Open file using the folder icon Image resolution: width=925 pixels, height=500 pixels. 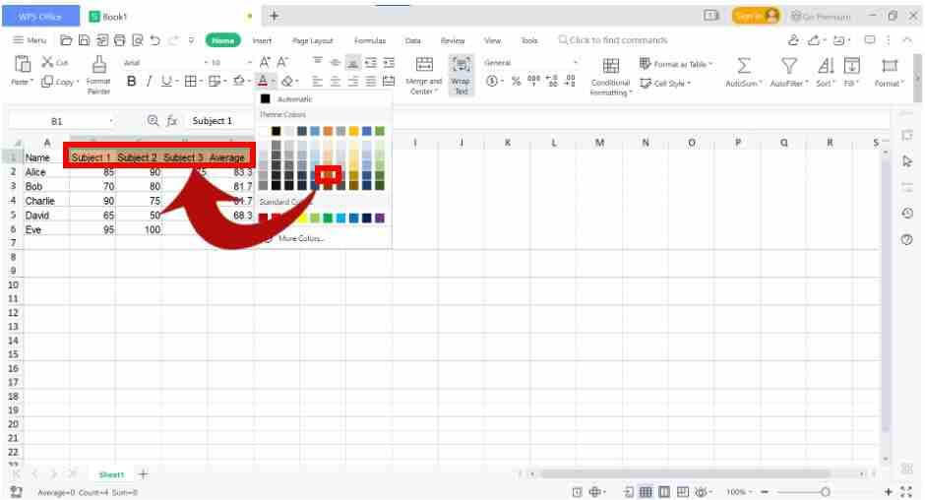click(66, 40)
